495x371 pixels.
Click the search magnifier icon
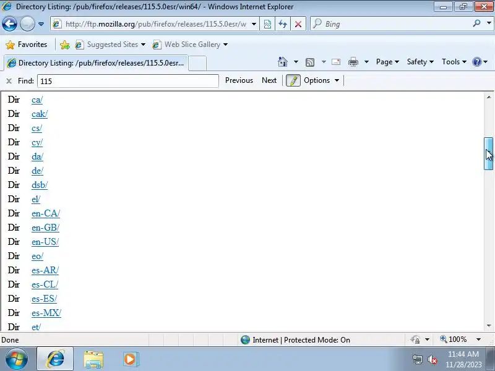coord(476,23)
